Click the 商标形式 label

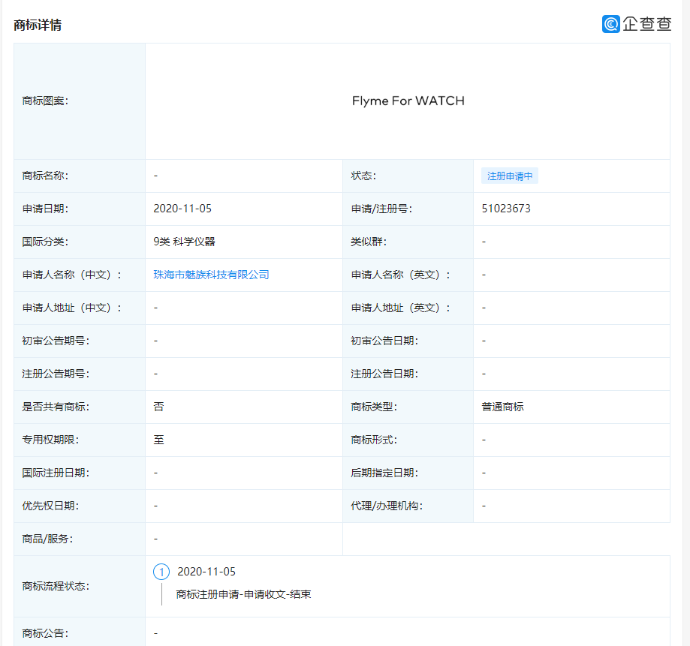point(374,440)
